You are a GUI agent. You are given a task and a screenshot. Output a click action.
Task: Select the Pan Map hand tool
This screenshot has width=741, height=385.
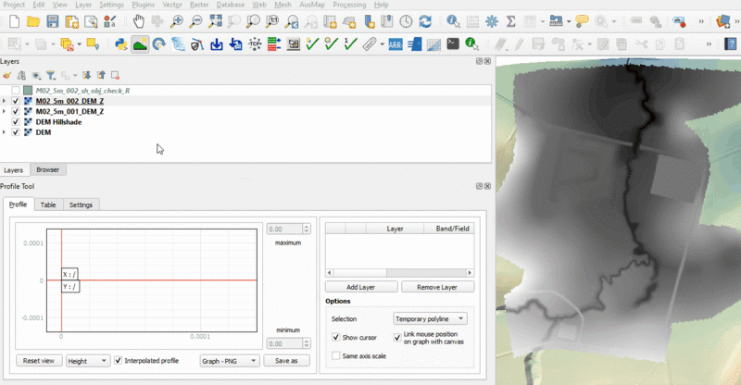tap(138, 20)
